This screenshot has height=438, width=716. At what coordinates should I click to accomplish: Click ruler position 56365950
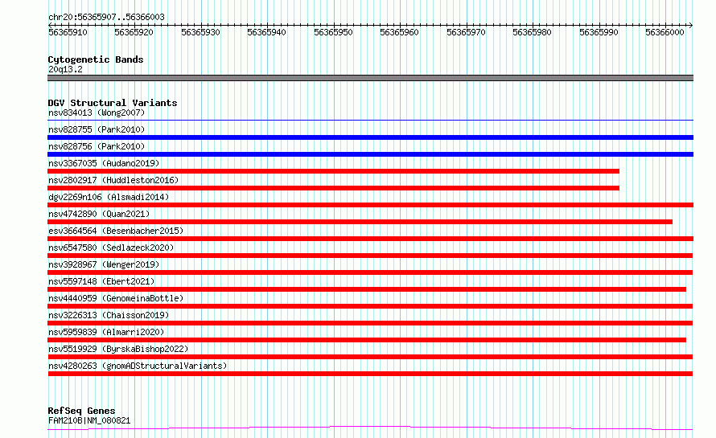[x=333, y=32]
